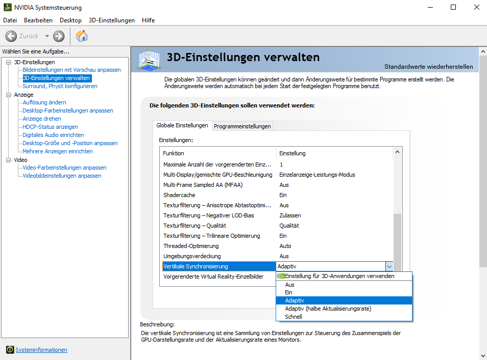Click Standardwerte wiederherstellen link
This screenshot has width=487, height=360.
428,67
